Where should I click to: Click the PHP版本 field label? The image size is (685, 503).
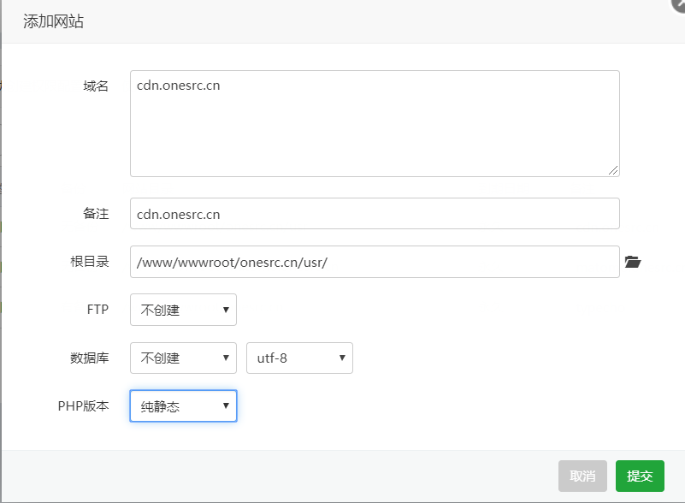84,405
